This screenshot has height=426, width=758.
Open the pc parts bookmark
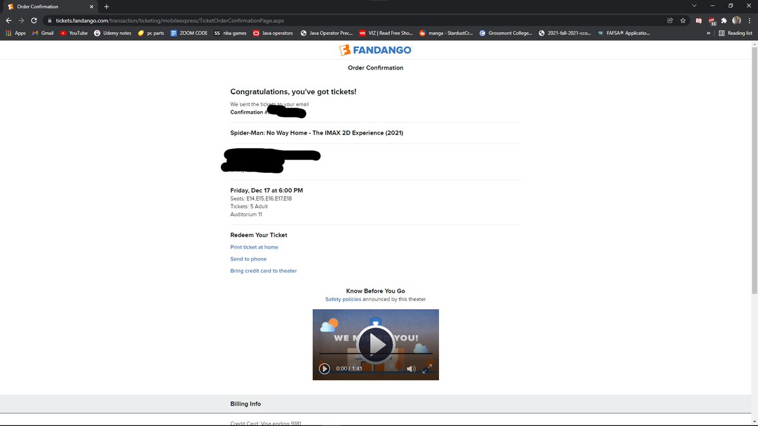[151, 33]
